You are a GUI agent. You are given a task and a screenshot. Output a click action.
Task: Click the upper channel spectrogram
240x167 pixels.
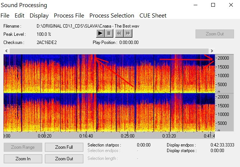[109, 73]
